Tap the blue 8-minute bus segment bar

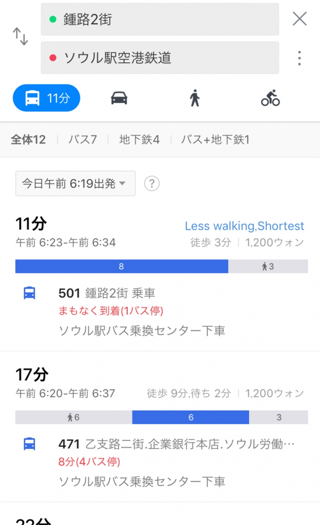121,267
